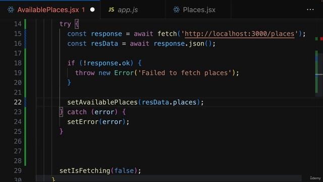Click the unsaved dot on AvailablePlaces.jsx tab
The image size is (323, 182).
pyautogui.click(x=92, y=10)
